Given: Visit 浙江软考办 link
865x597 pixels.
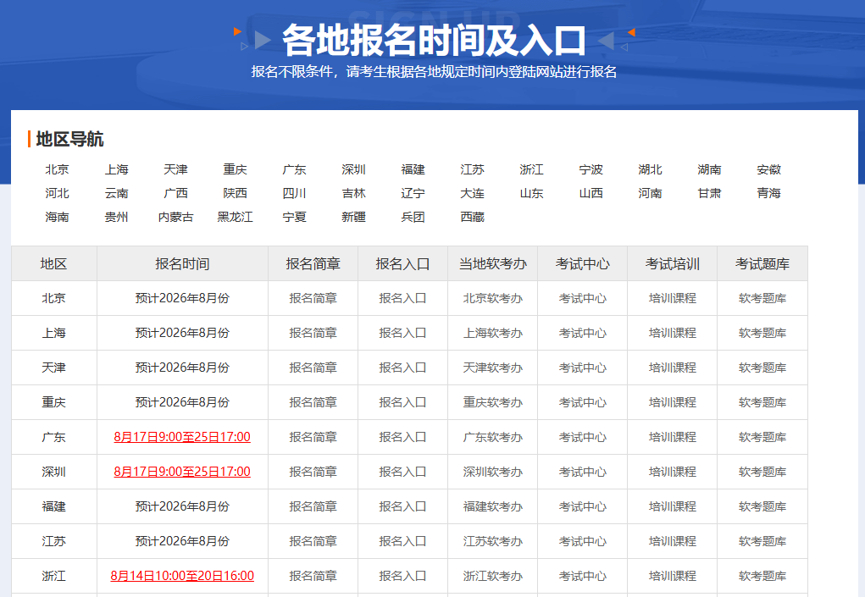Looking at the screenshot, I should pyautogui.click(x=492, y=576).
